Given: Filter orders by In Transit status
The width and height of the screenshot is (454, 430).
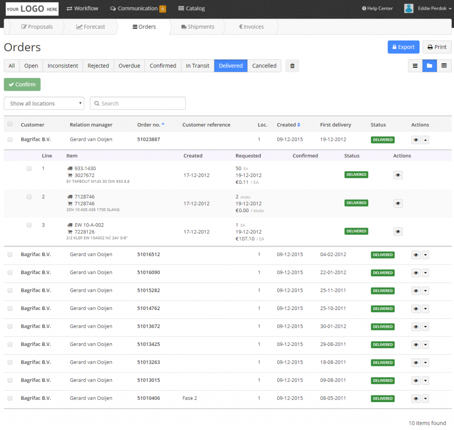Looking at the screenshot, I should (x=197, y=66).
